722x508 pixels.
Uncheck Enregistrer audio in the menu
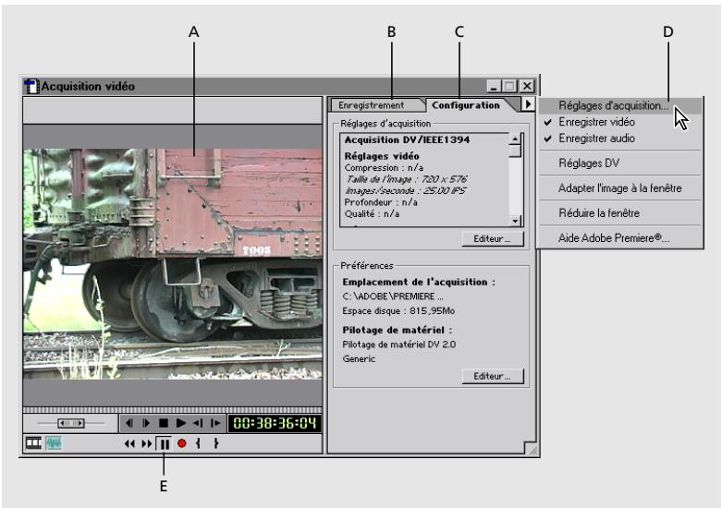tap(596, 139)
